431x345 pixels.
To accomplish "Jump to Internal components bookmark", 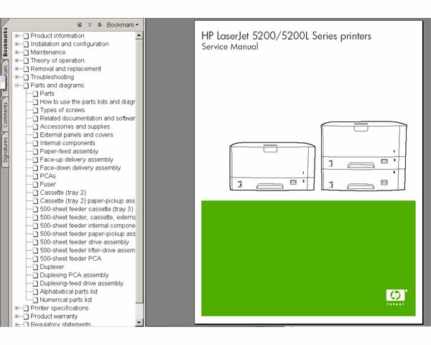I will [x=68, y=143].
